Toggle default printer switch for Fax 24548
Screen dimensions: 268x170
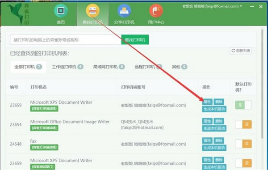pos(243,144)
